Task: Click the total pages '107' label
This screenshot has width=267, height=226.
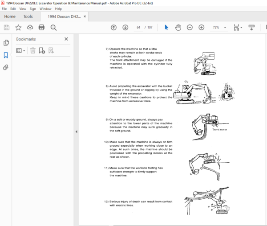Action: click(150, 28)
